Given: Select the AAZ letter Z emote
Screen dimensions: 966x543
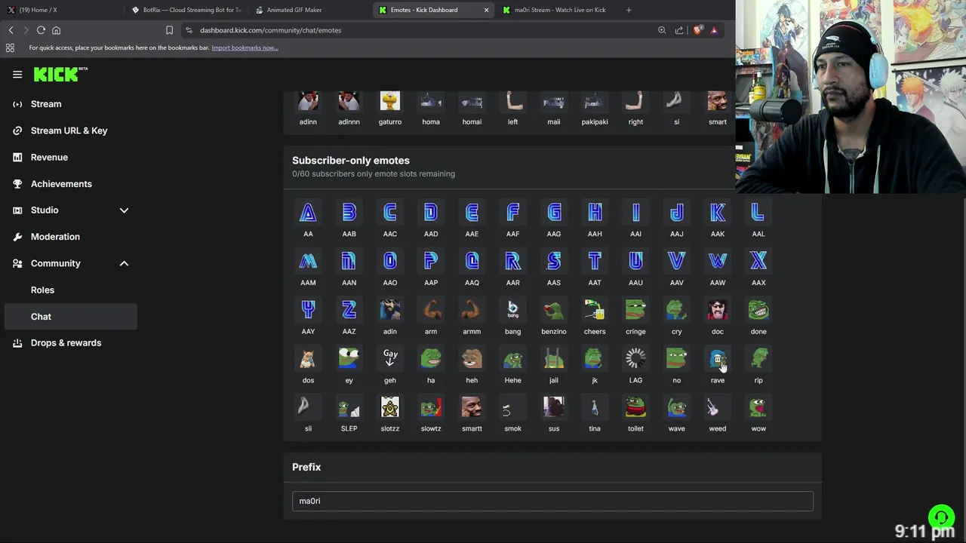Looking at the screenshot, I should pos(349,310).
